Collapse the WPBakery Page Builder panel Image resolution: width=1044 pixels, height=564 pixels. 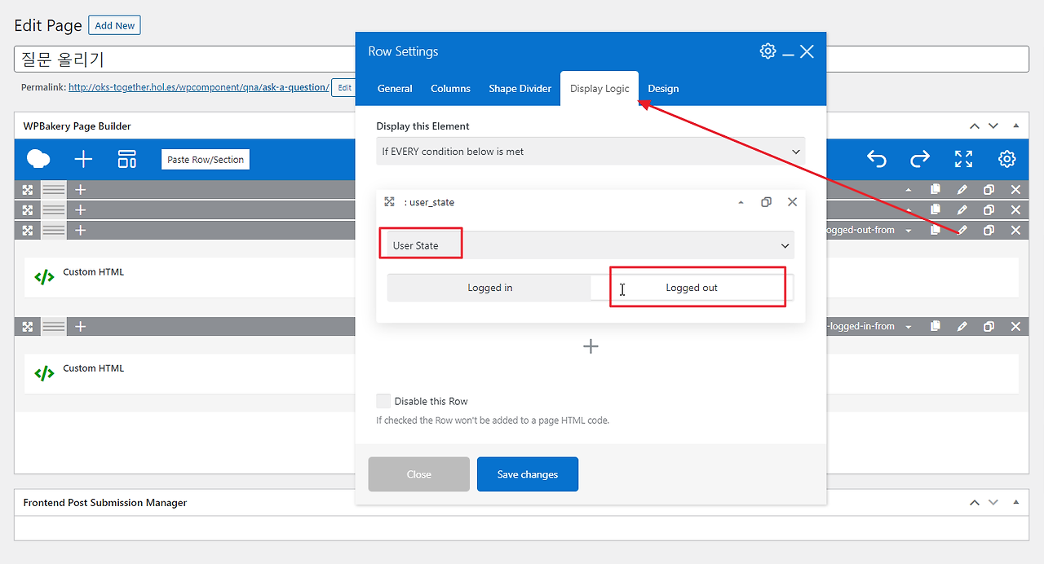click(1015, 126)
